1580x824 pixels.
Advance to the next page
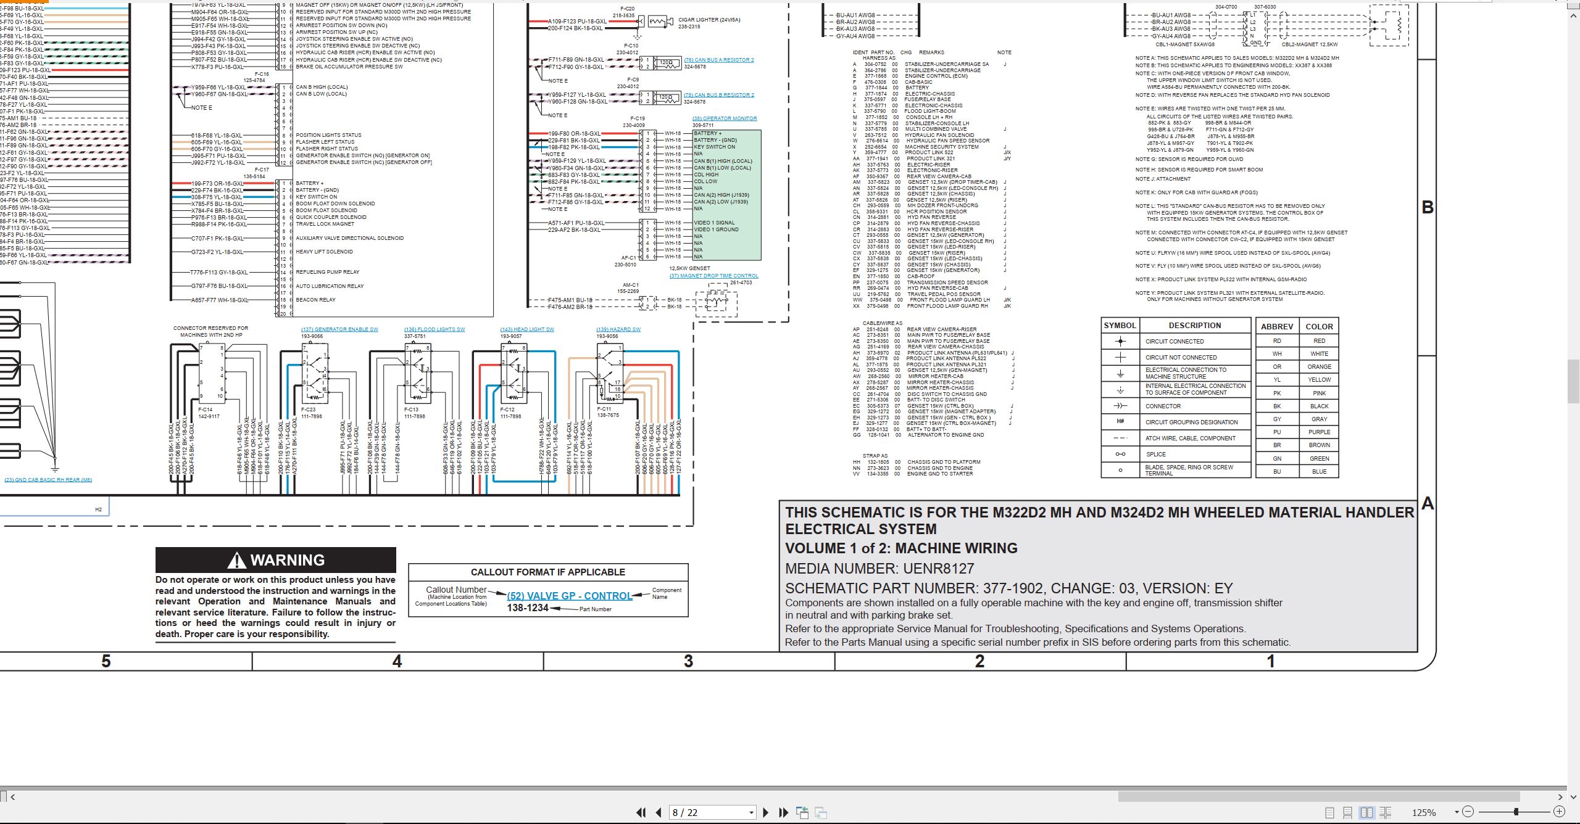[x=766, y=813]
